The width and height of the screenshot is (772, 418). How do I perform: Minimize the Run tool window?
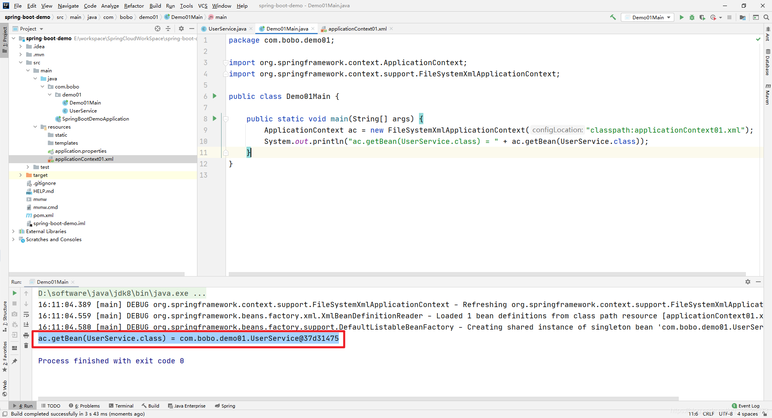coord(758,282)
